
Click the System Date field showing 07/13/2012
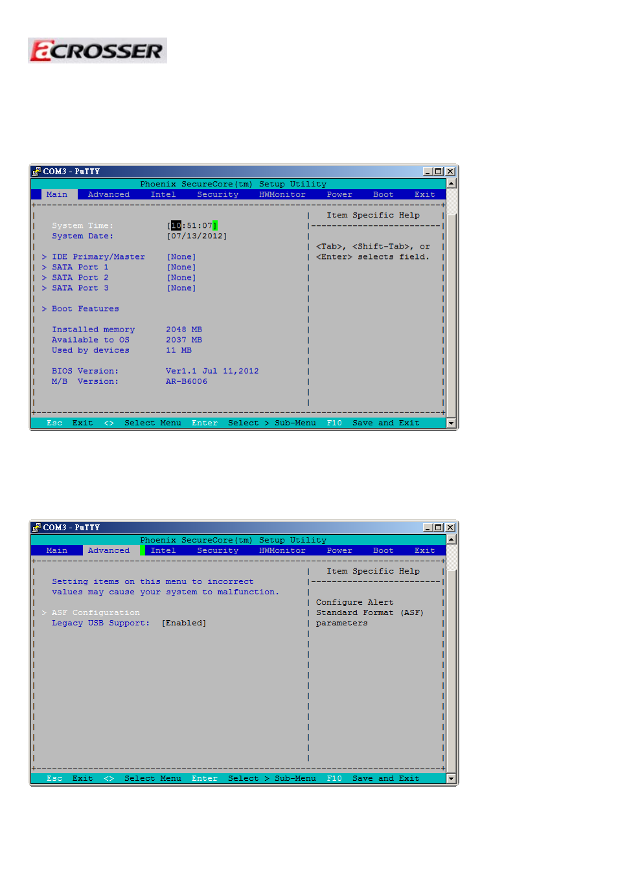pos(197,236)
